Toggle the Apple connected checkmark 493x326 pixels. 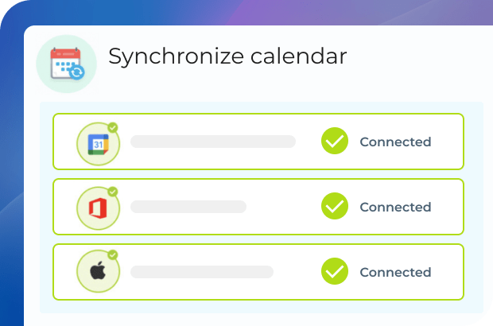point(335,272)
